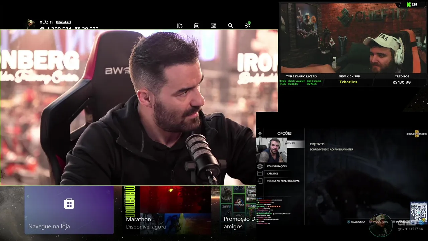428x241 pixels.
Task: Click the Bob Esponja R$ 73,85 donor entry
Action: 314,82
